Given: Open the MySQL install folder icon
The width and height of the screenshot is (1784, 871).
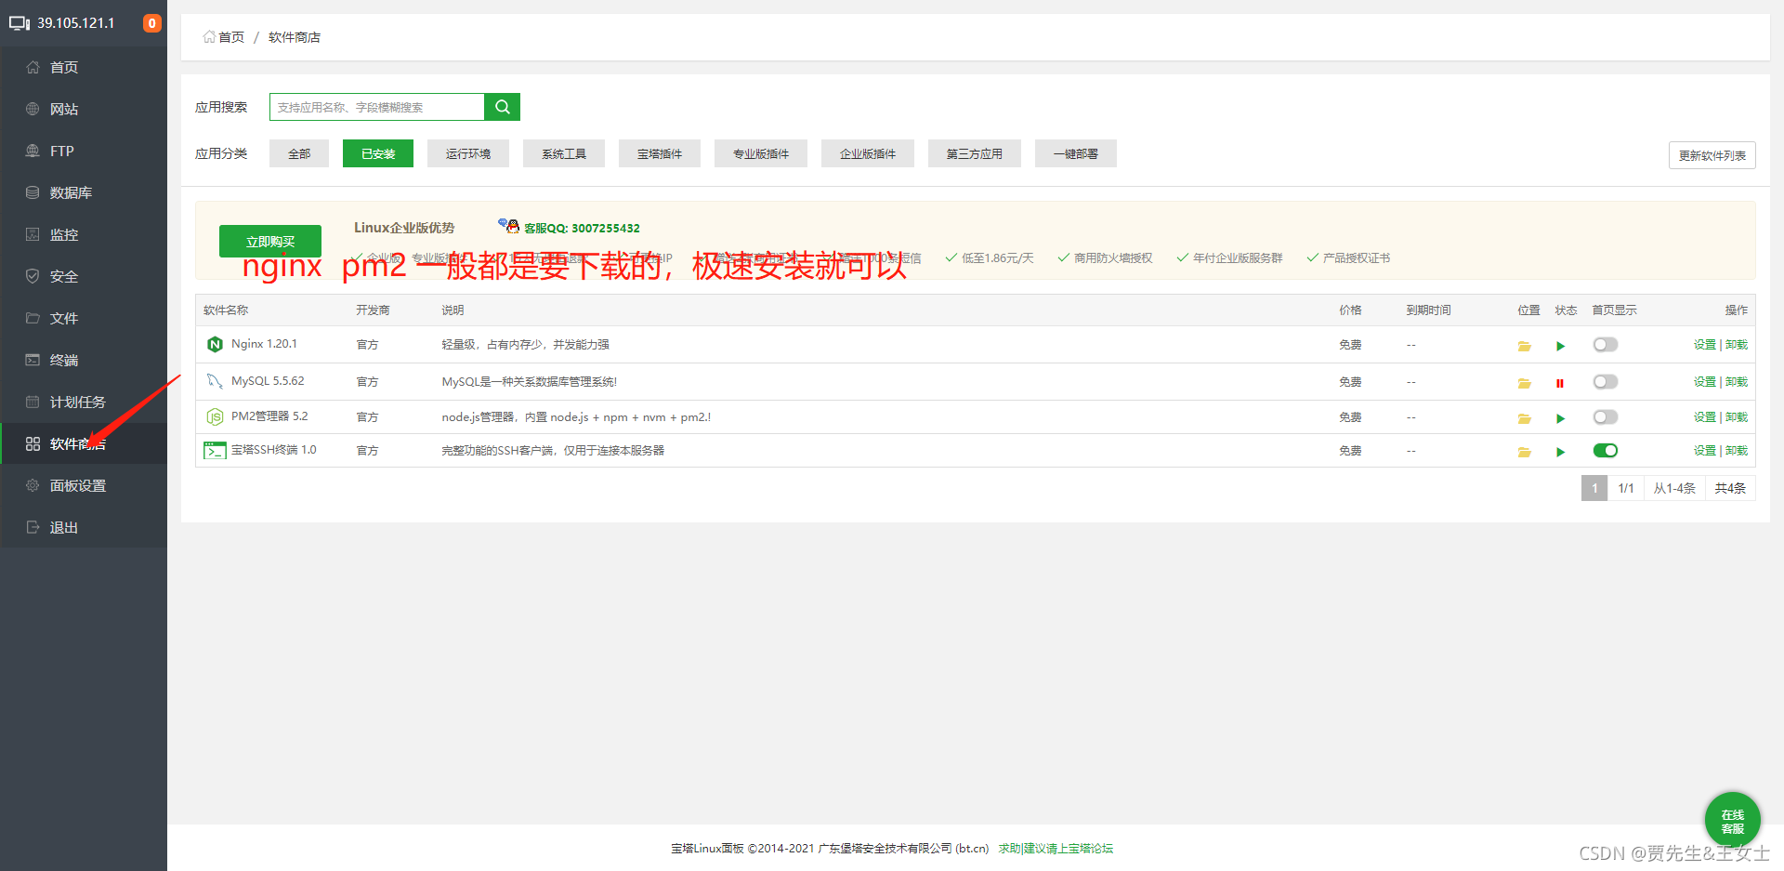Looking at the screenshot, I should coord(1524,383).
